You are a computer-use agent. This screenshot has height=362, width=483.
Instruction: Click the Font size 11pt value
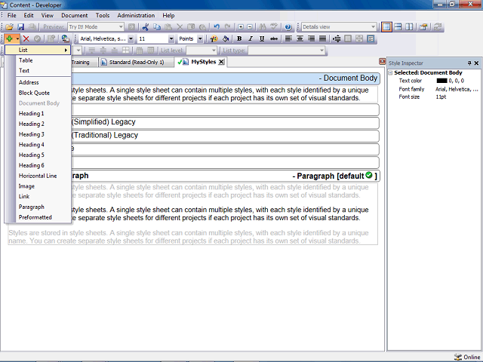[x=441, y=97]
